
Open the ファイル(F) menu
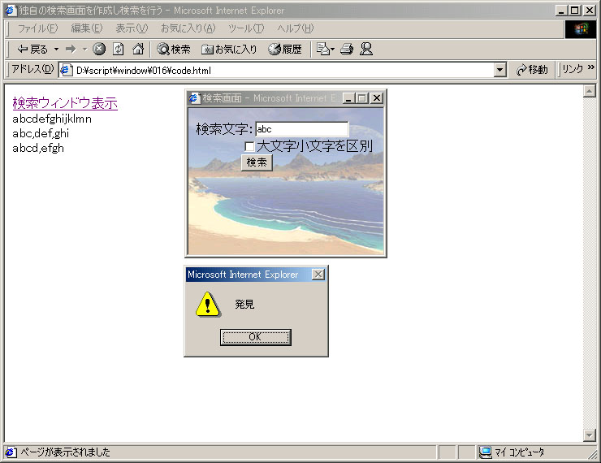point(37,28)
